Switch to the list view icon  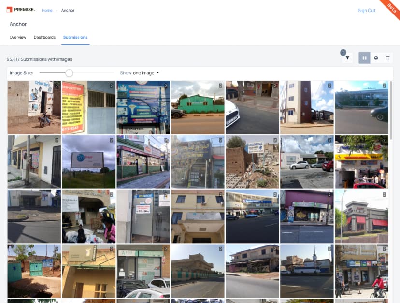[387, 58]
